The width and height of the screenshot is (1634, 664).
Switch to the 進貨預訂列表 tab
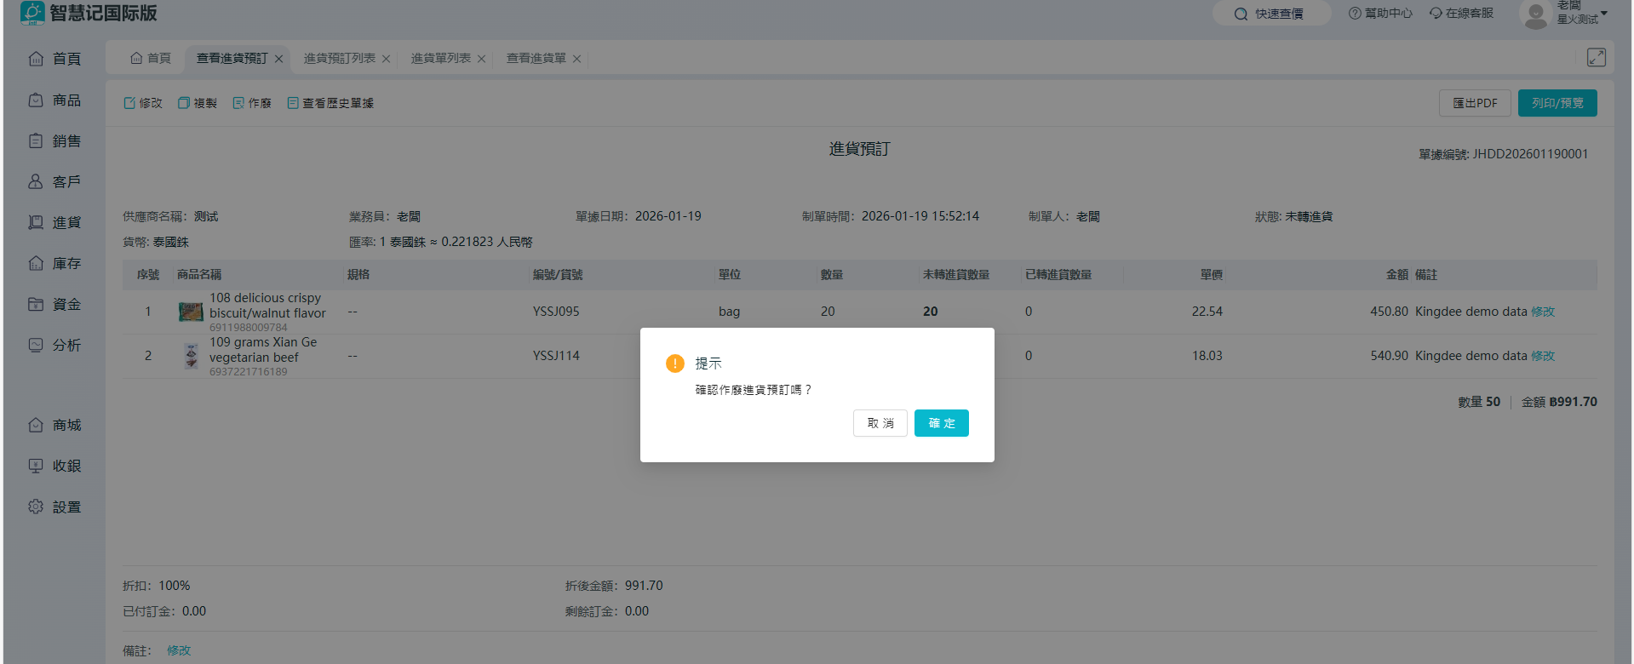tap(339, 59)
